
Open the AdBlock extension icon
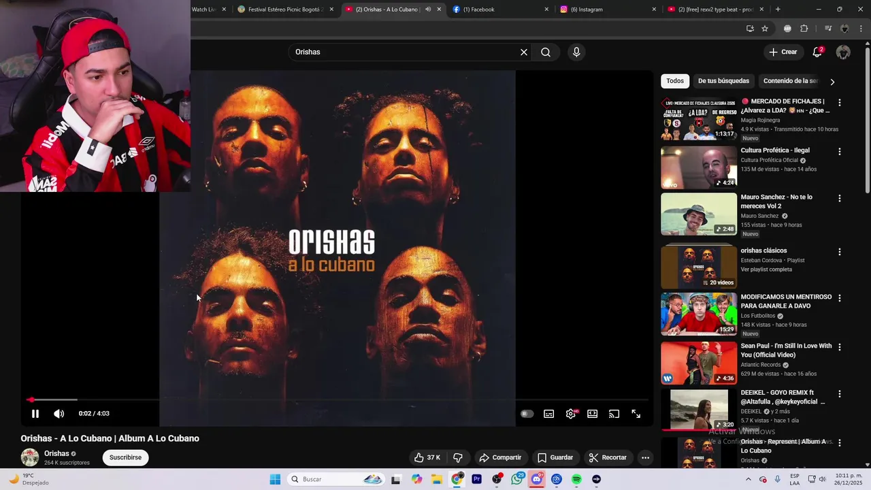[787, 29]
